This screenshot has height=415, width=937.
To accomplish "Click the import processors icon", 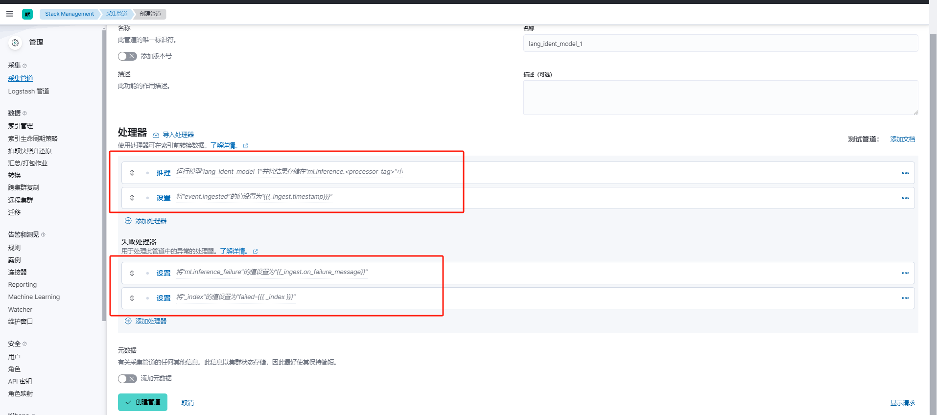I will click(x=156, y=135).
